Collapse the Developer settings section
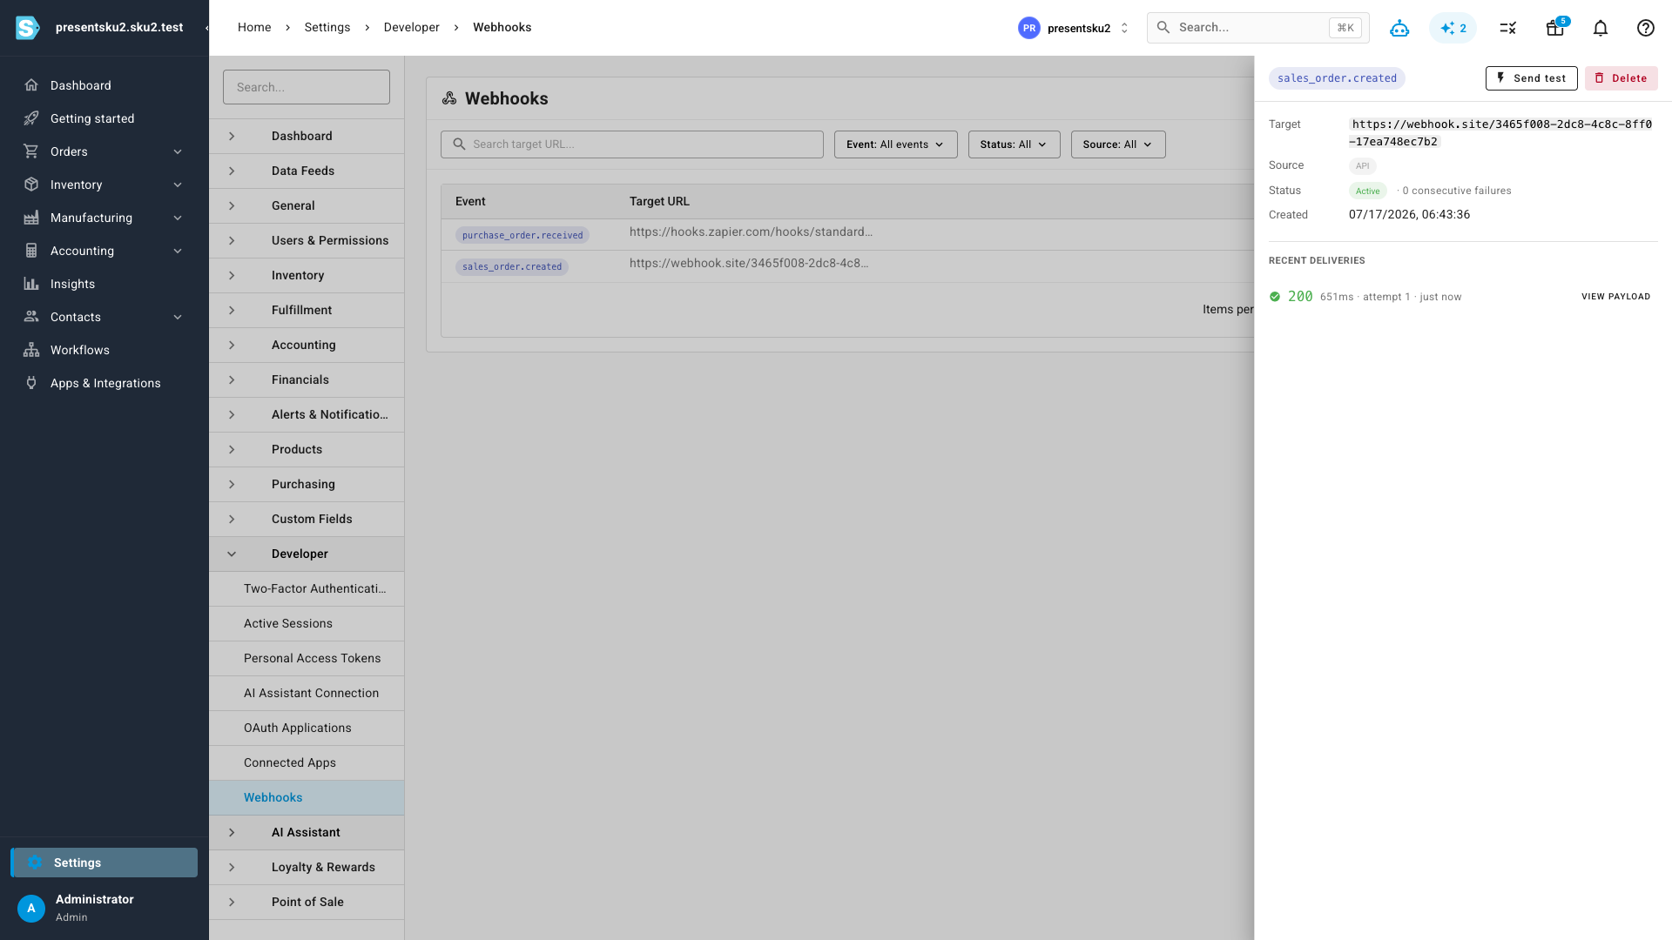The height and width of the screenshot is (940, 1672). [x=307, y=554]
